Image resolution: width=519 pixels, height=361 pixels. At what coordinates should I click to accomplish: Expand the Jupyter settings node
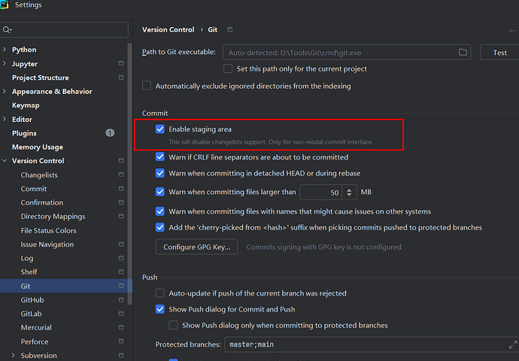[5, 63]
